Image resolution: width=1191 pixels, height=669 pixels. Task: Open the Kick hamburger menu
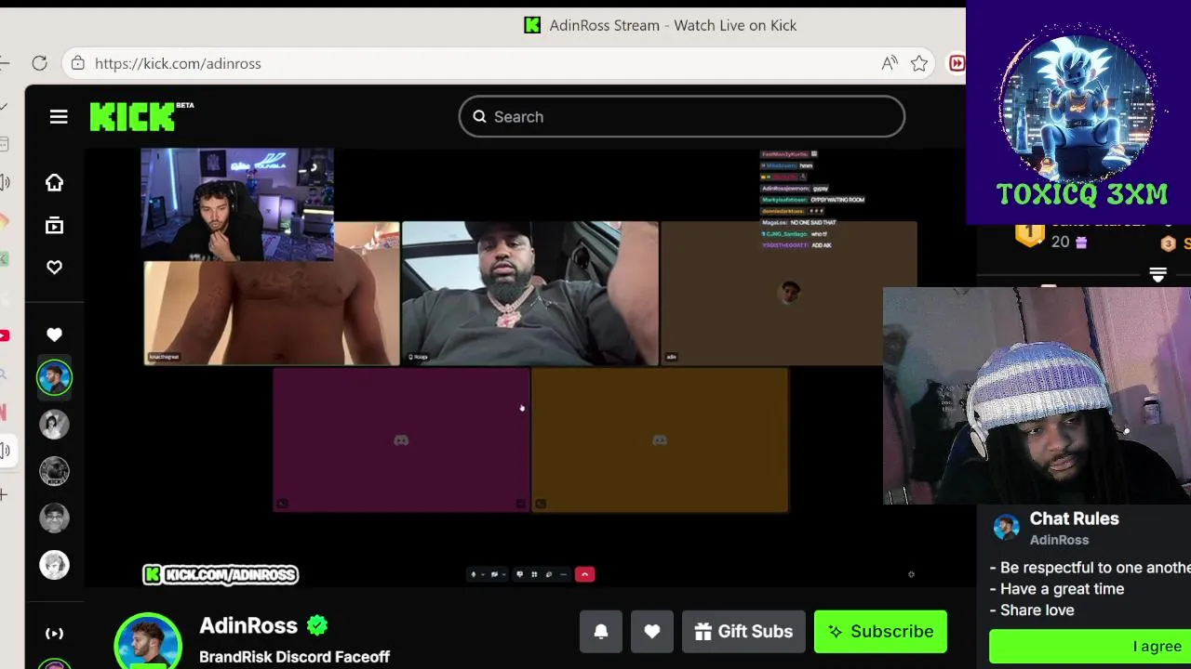[59, 116]
